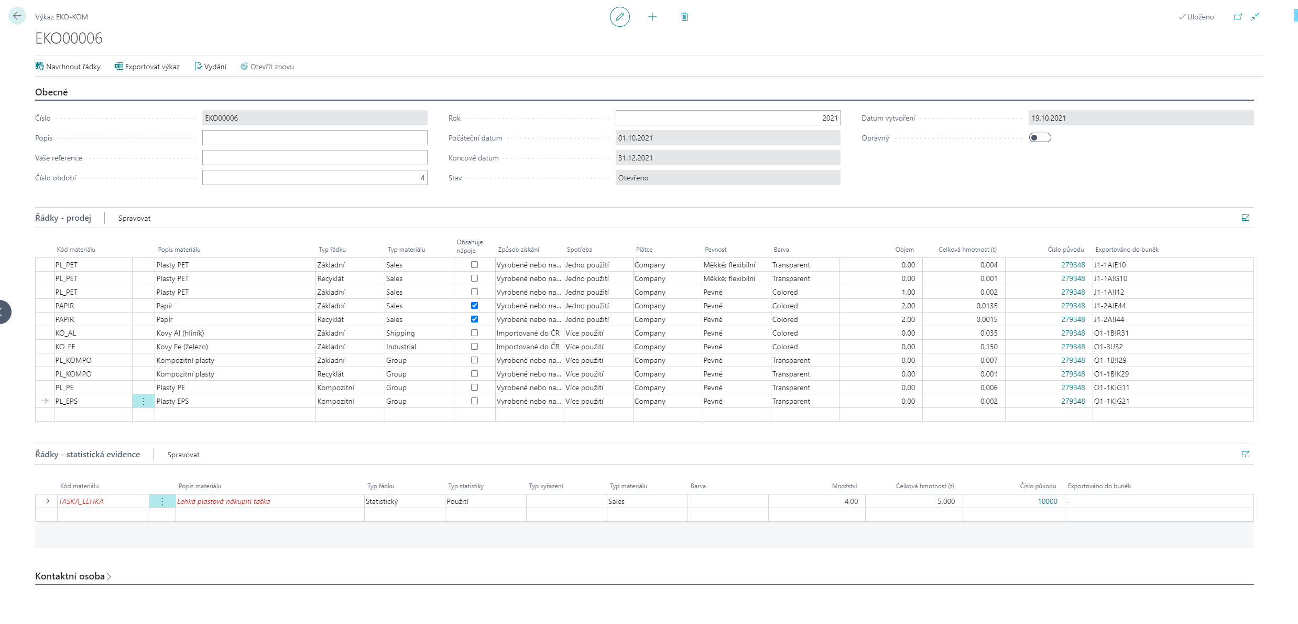Image resolution: width=1298 pixels, height=624 pixels.
Task: Create new record with plus icon
Action: 652,17
